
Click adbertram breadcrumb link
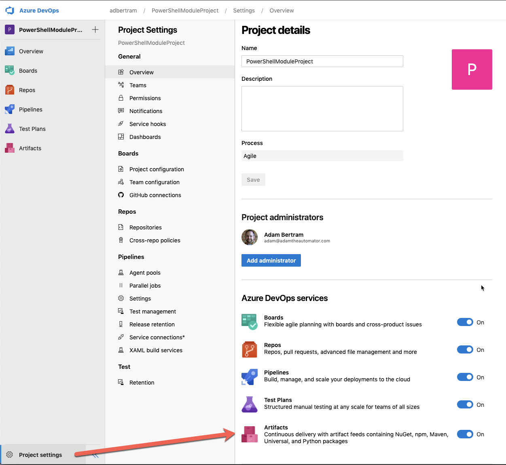(x=123, y=11)
